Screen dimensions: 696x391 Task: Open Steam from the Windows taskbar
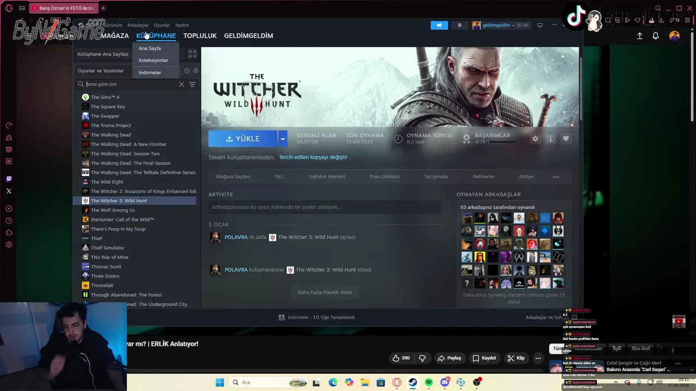click(x=413, y=382)
